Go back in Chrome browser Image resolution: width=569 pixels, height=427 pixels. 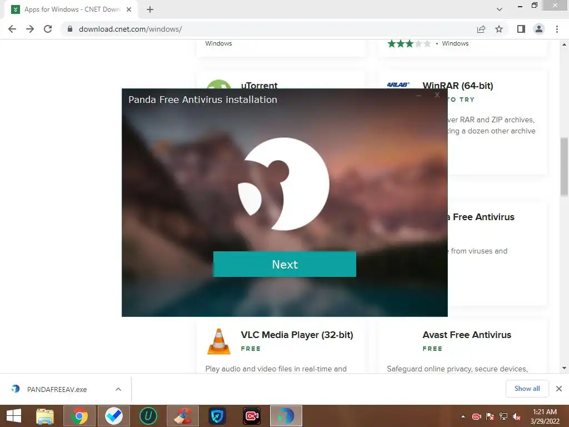tap(12, 29)
